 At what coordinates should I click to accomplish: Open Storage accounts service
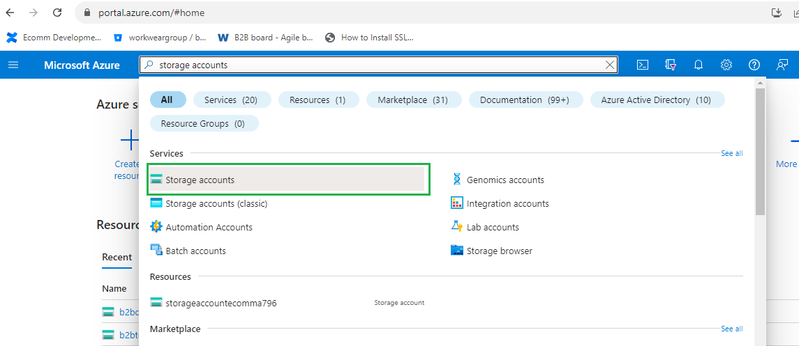point(287,180)
